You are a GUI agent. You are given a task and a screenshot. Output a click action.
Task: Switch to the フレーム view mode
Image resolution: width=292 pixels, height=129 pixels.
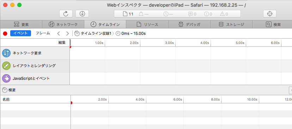click(43, 33)
